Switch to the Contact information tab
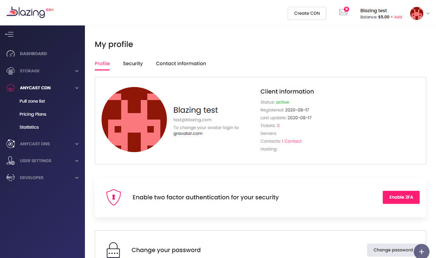Screen dimensions: 436x258 pyautogui.click(x=181, y=64)
